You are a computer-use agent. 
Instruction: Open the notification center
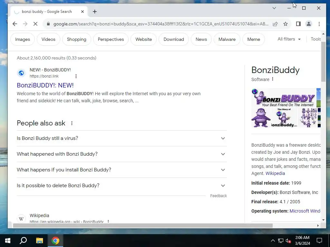319,241
